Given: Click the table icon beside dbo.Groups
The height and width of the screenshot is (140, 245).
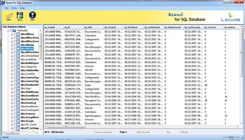Looking at the screenshot, I should pos(18,121).
